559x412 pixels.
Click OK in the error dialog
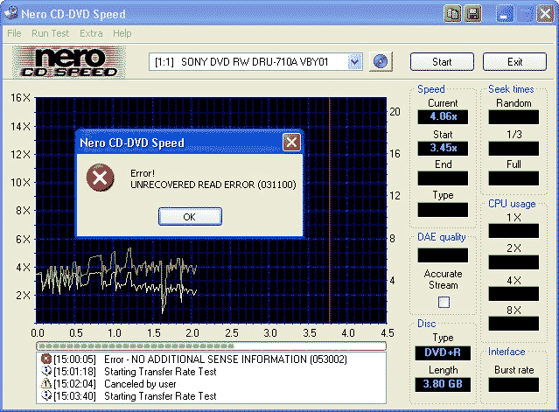tap(190, 217)
